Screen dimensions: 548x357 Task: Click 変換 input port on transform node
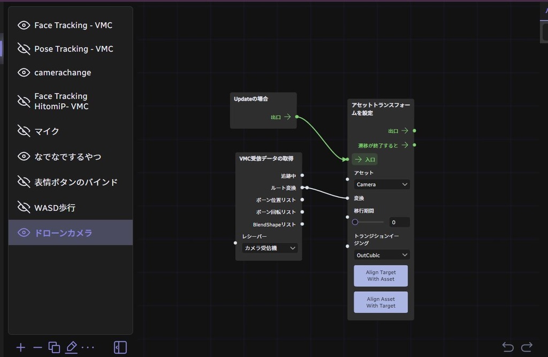[x=347, y=198]
